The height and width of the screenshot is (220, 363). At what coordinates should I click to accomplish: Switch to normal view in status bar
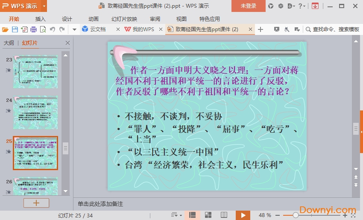pos(192,215)
